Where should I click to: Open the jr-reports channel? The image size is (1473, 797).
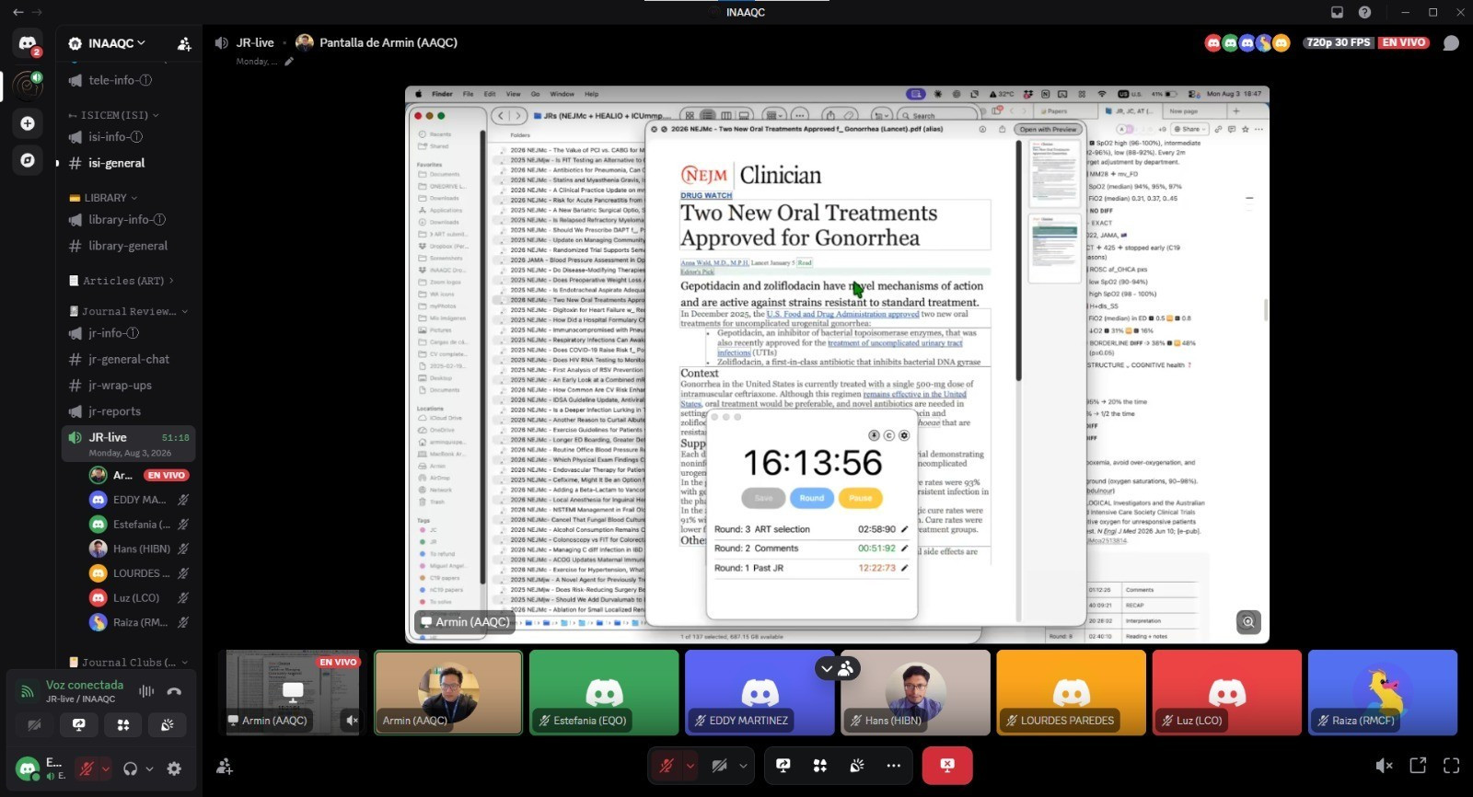tap(129, 411)
